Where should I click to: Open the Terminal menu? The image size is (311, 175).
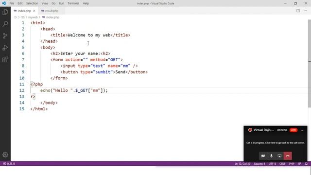73,3
